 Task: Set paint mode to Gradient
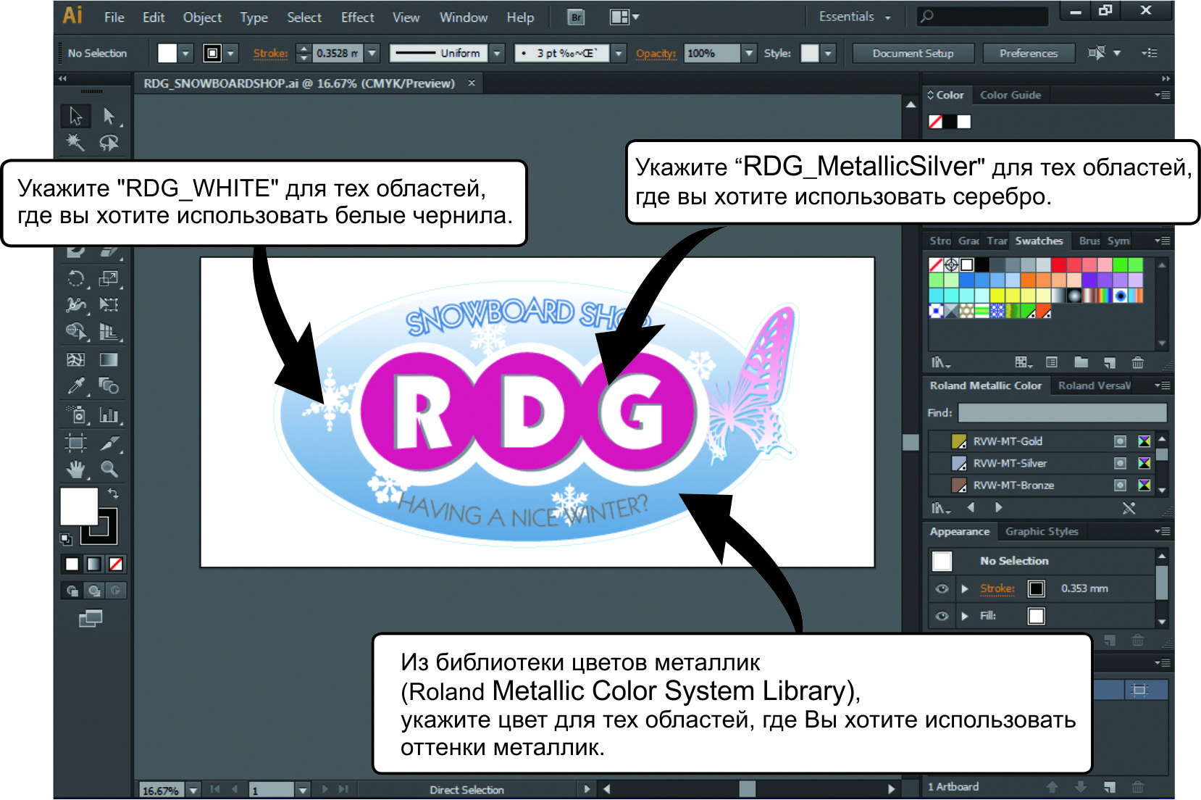94,564
